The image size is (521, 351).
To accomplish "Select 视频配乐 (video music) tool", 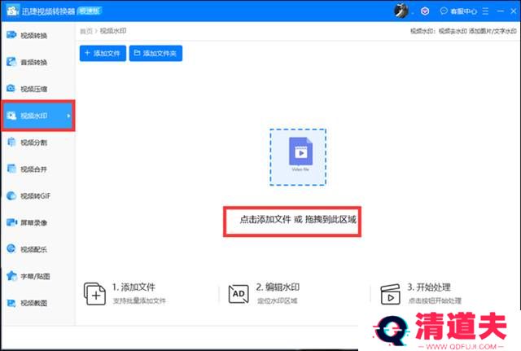I will pos(33,249).
